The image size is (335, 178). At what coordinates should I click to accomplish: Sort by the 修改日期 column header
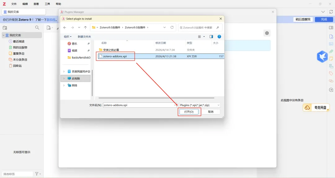[161, 43]
